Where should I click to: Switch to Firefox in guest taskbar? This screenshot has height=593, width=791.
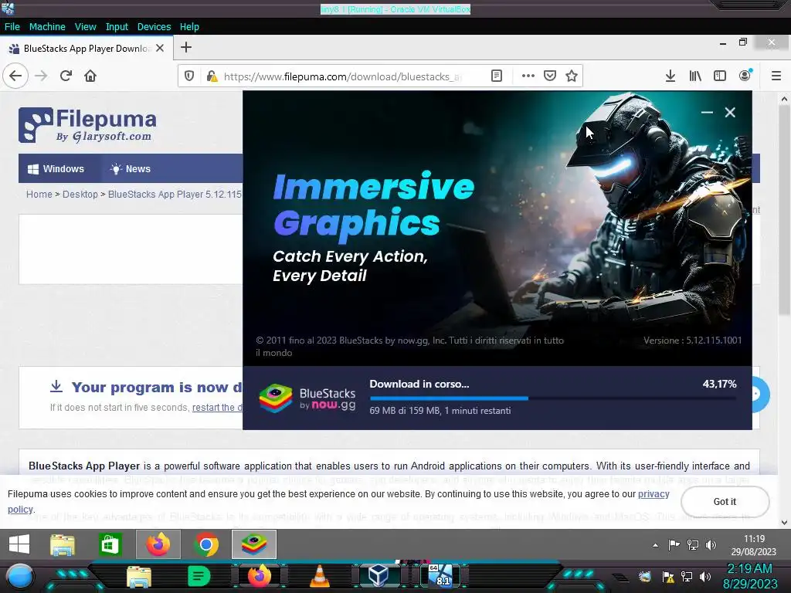tap(158, 544)
